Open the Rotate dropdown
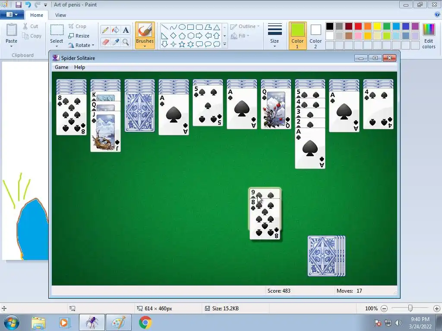Viewport: 442px width, 331px height. [x=81, y=45]
